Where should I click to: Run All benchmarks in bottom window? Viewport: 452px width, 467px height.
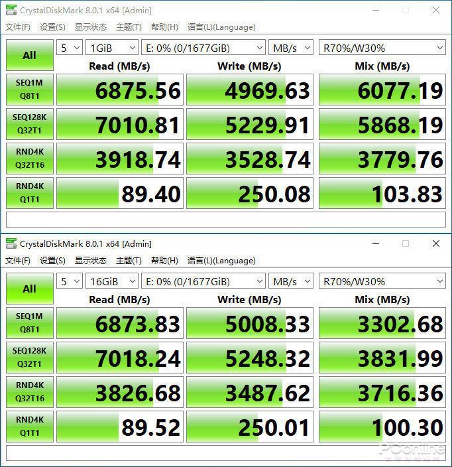[x=30, y=289]
